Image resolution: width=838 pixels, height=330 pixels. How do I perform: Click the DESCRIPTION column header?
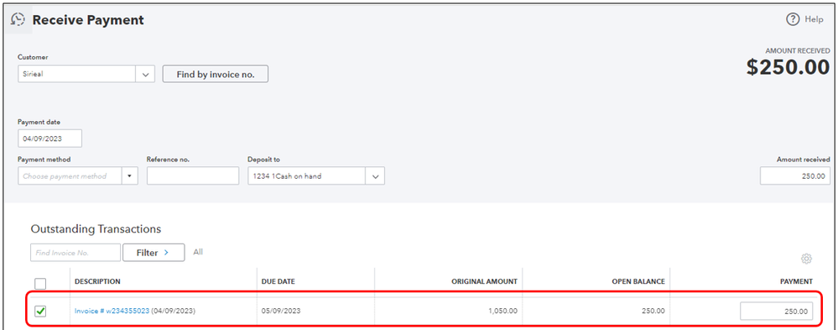point(97,281)
